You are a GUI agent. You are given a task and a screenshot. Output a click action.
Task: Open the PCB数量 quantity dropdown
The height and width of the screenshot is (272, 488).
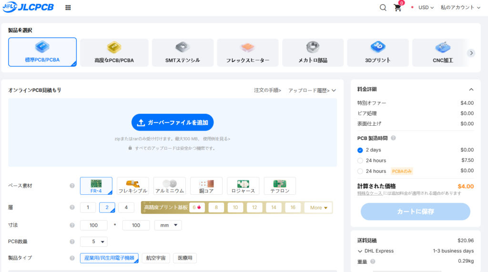click(93, 242)
